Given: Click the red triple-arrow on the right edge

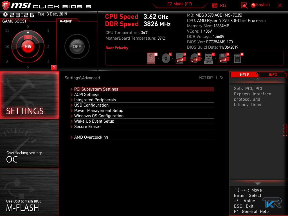Looking at the screenshot, I should (x=285, y=136).
